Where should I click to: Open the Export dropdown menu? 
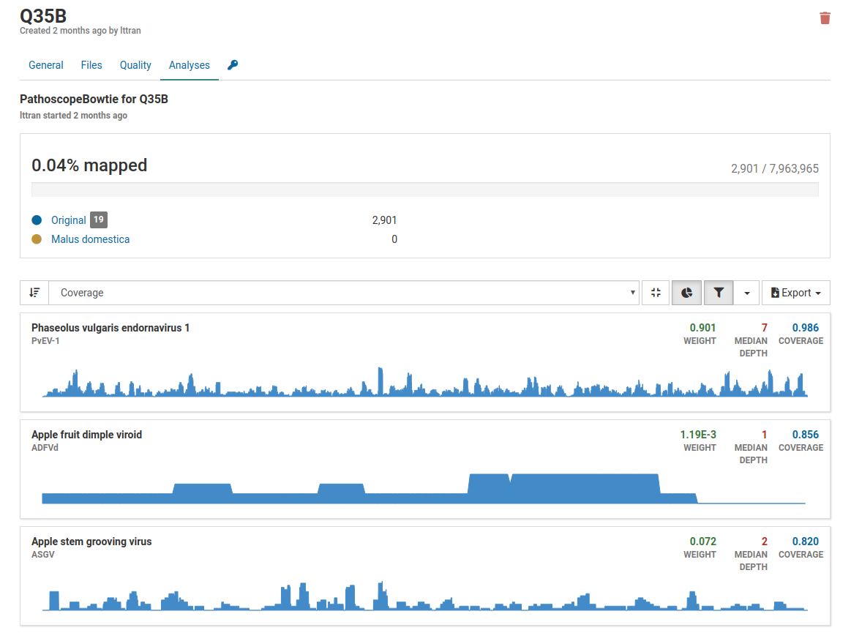(x=795, y=293)
